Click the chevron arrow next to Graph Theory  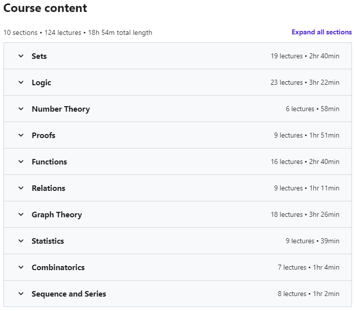(21, 215)
